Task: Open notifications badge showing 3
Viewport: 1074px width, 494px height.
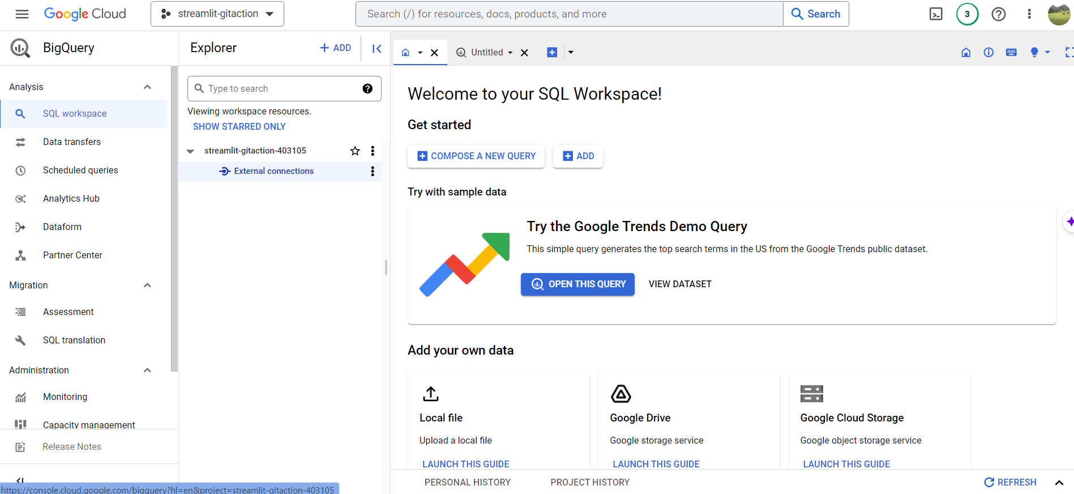Action: tap(968, 14)
